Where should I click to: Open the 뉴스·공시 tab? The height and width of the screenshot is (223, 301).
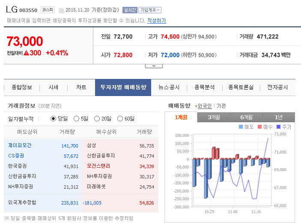(x=169, y=87)
